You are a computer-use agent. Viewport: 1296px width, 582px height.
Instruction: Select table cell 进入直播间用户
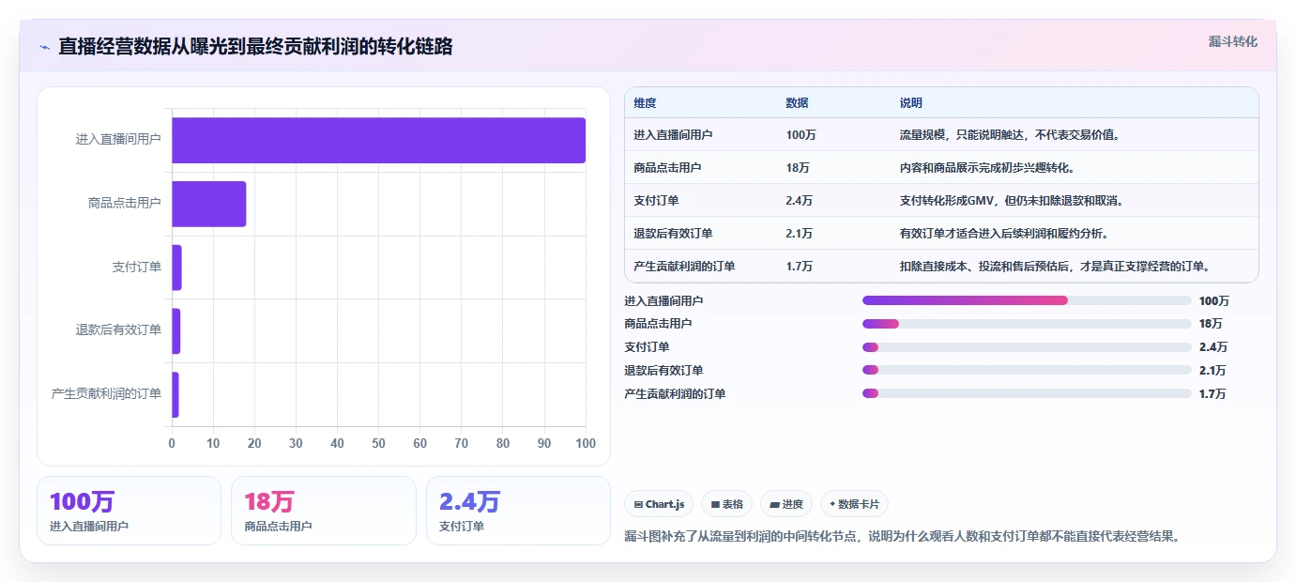673,135
